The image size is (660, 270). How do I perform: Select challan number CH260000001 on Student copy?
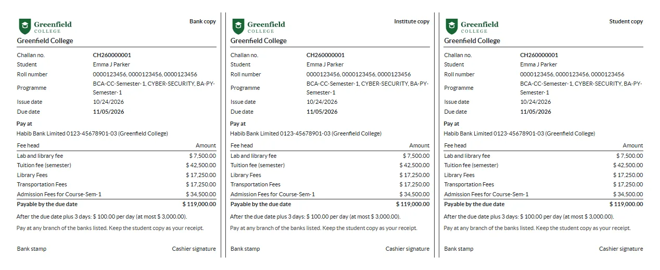[x=539, y=55]
